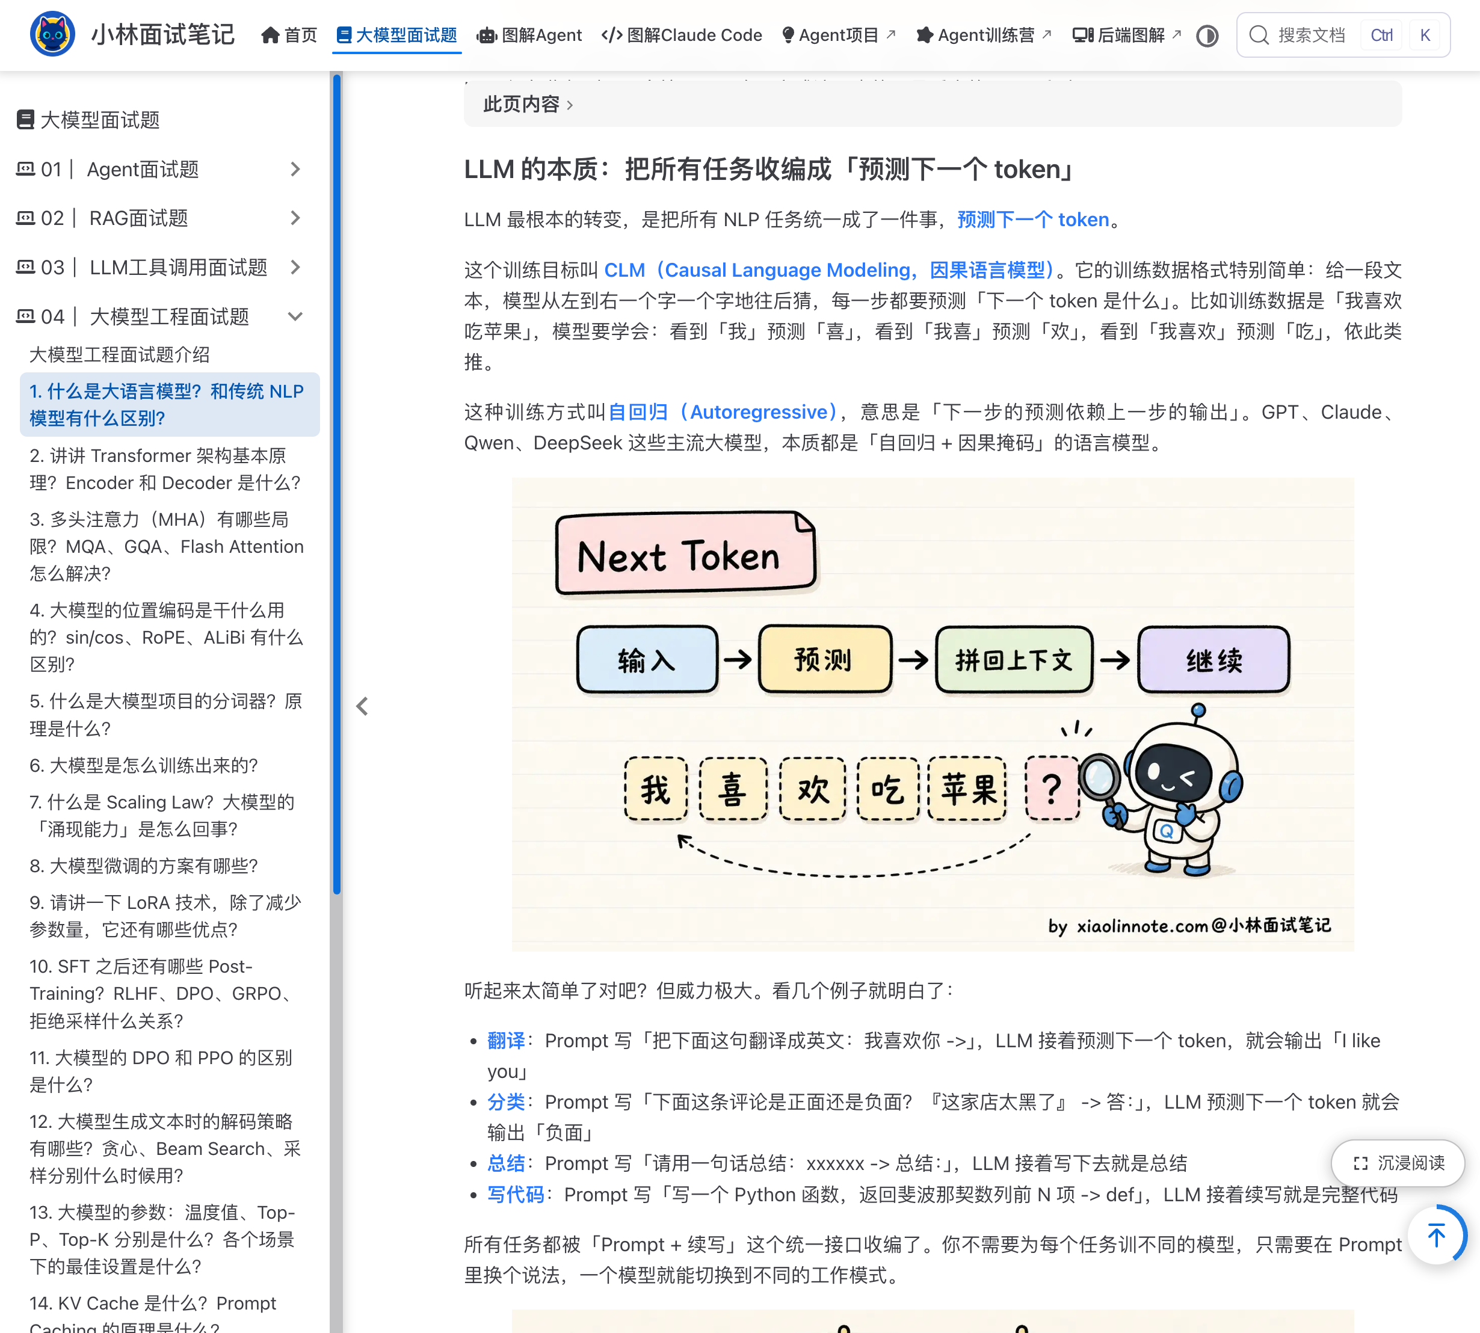Screen dimensions: 1480x1333
Task: Expand 此页内容 table of contents
Action: (932, 104)
